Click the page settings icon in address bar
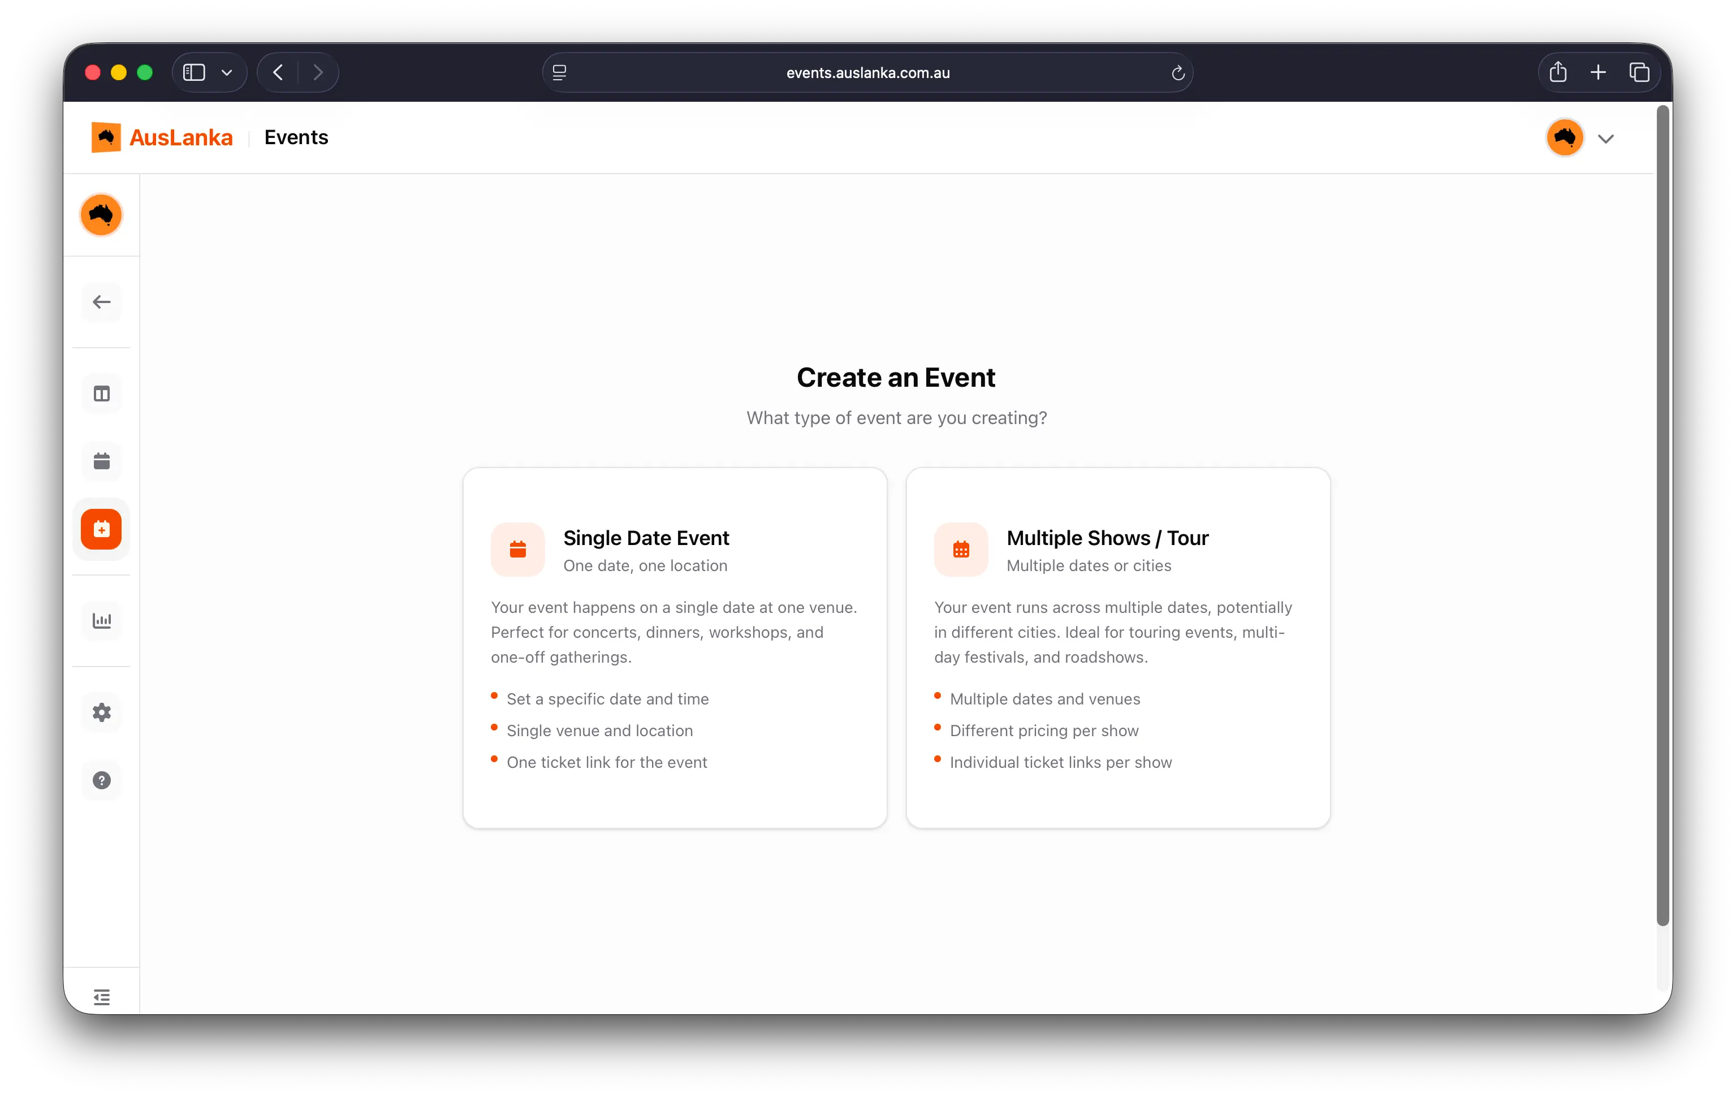1736x1098 pixels. point(559,72)
